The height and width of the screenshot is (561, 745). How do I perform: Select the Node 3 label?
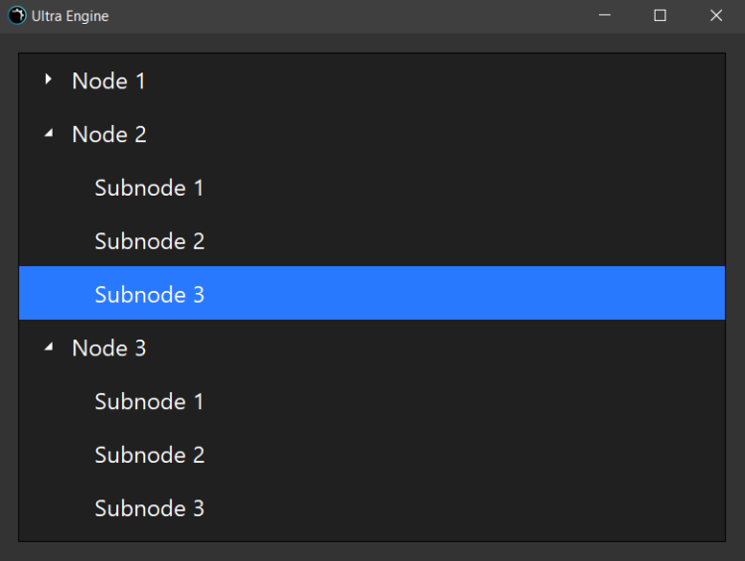[x=109, y=349]
